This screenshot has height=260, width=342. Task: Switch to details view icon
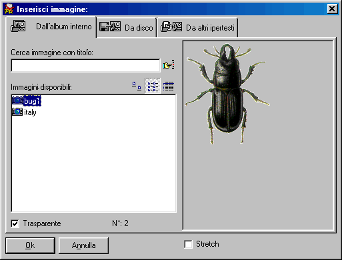(169, 86)
